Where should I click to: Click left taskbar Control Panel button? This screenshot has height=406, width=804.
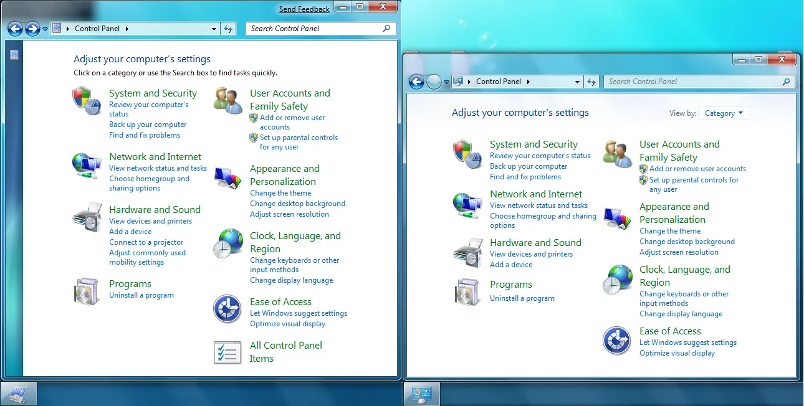click(x=19, y=394)
